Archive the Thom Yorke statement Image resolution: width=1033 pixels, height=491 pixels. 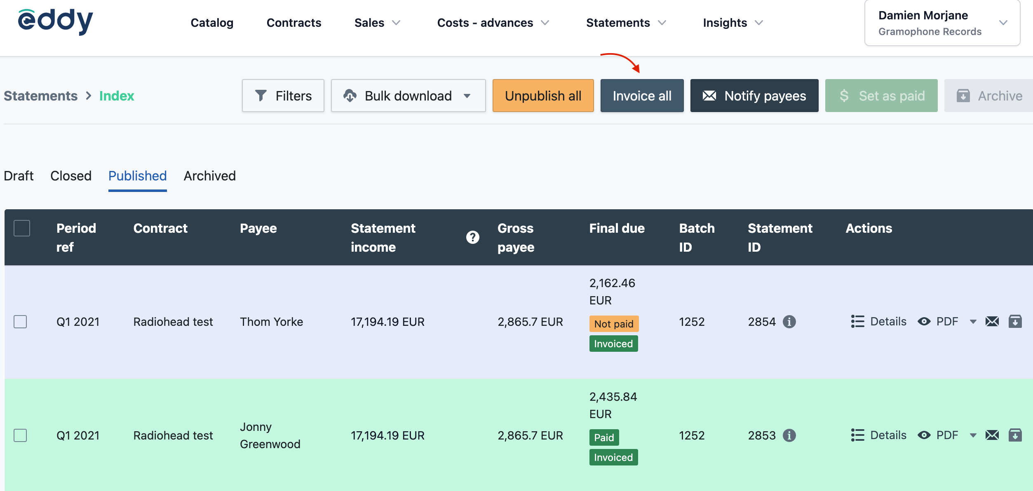pyautogui.click(x=1015, y=321)
